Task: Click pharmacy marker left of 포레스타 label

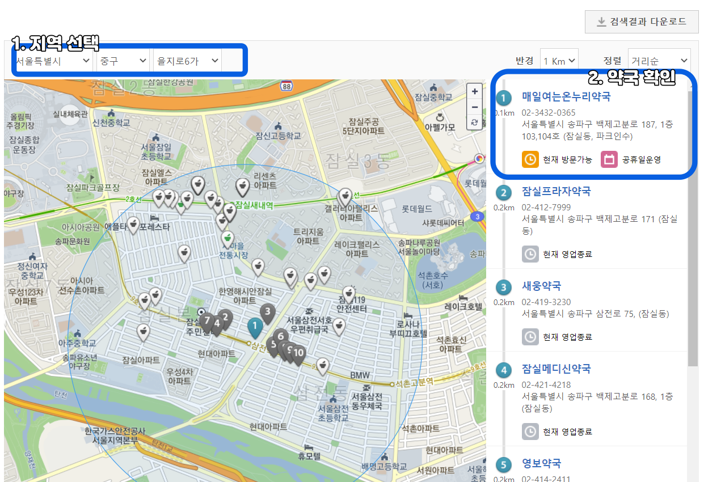Action: click(x=133, y=226)
